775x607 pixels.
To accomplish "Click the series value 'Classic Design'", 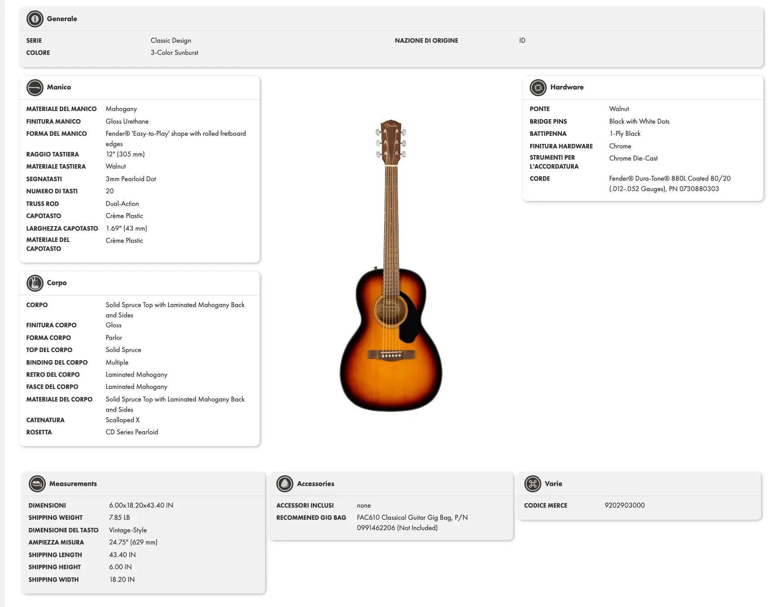I will click(171, 40).
